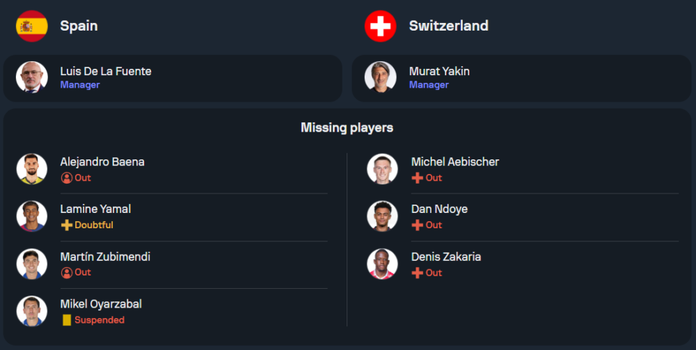This screenshot has width=696, height=350.
Task: Open the Switzerland team name link
Action: point(449,26)
